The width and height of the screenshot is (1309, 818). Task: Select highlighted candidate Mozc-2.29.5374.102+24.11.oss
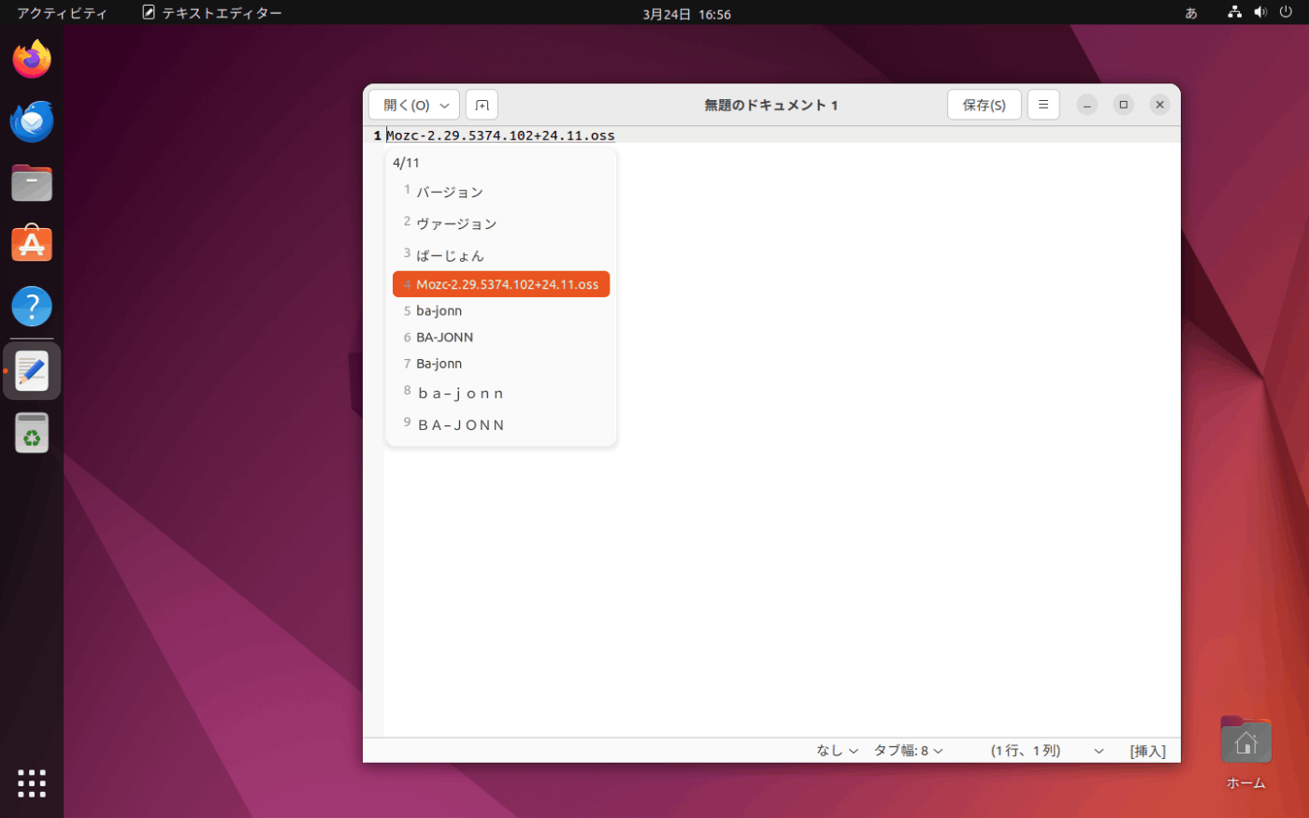pos(501,284)
